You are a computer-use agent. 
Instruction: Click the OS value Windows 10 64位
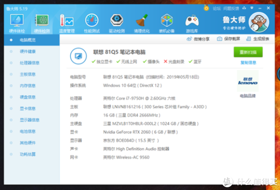point(133,86)
